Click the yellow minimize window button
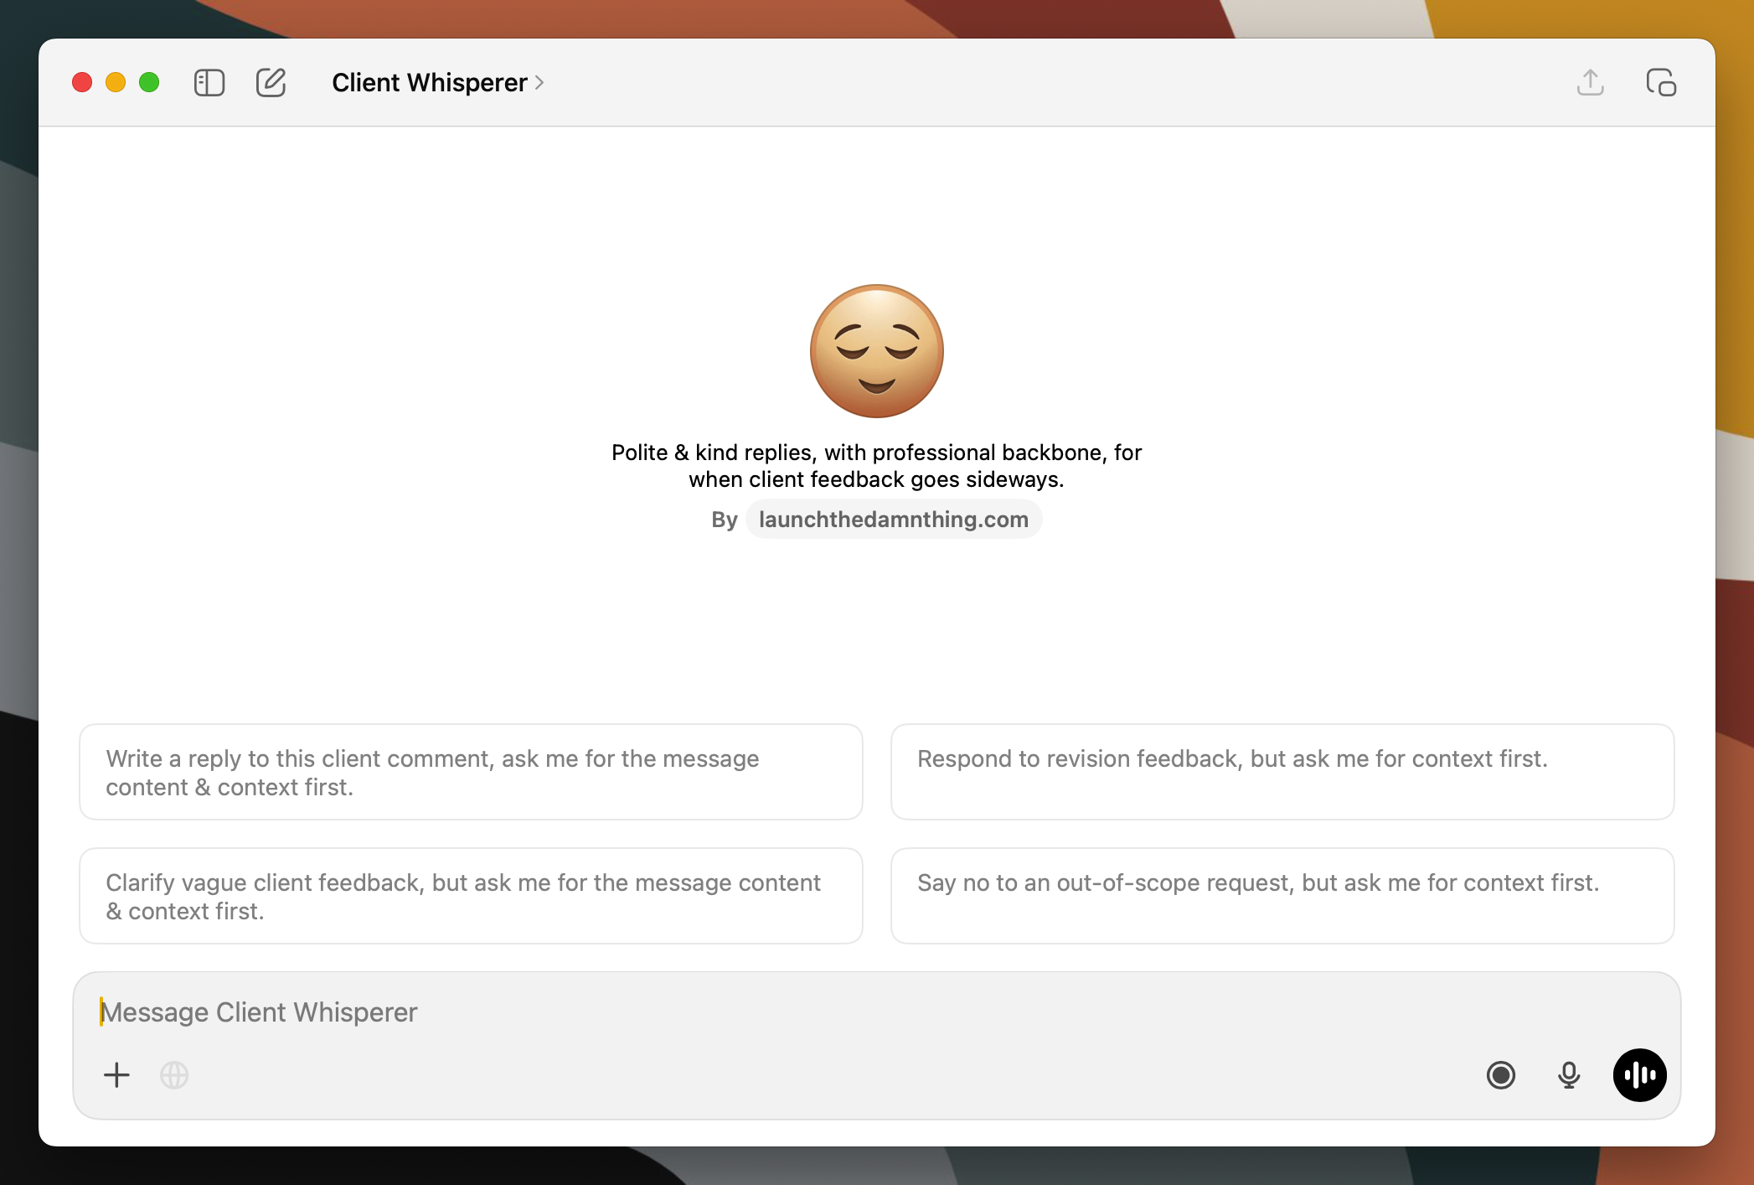This screenshot has width=1754, height=1185. [116, 83]
